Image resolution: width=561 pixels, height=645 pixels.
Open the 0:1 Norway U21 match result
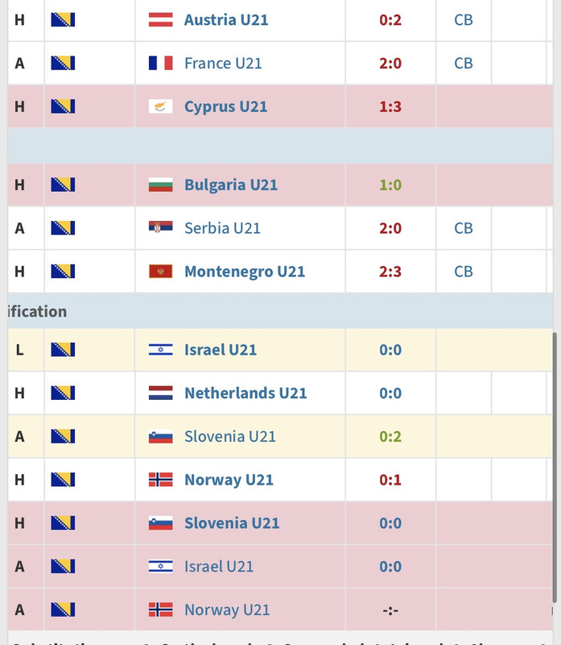(x=390, y=480)
